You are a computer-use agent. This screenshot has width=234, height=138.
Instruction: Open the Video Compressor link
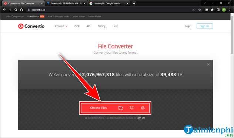click(15, 16)
